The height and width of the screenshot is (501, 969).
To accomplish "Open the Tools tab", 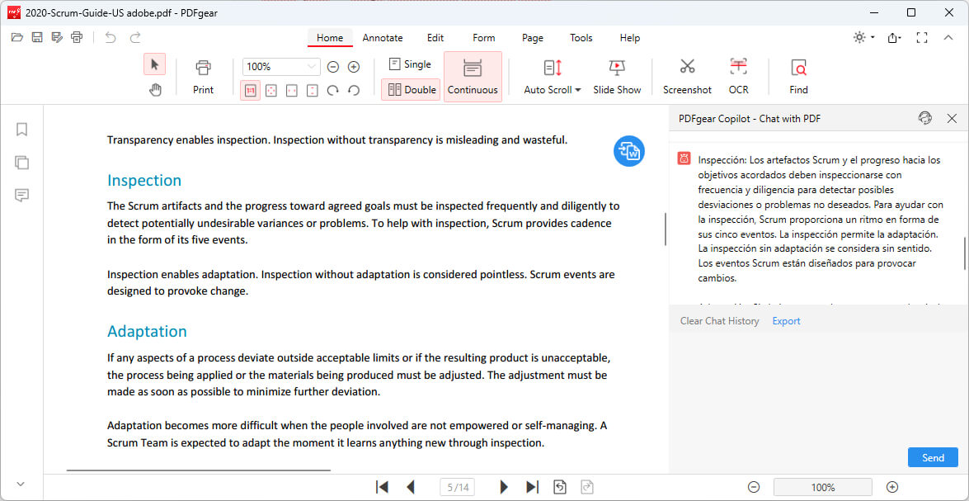I will (581, 38).
